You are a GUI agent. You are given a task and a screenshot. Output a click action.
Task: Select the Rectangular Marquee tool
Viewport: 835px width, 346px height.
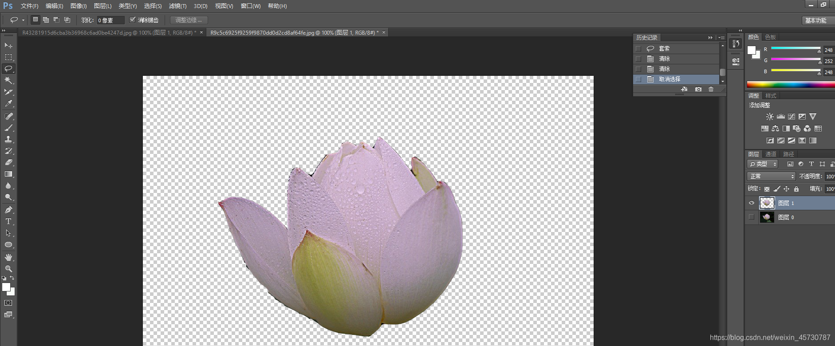[8, 57]
